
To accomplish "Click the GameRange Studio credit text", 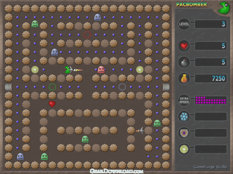I will (x=210, y=167).
